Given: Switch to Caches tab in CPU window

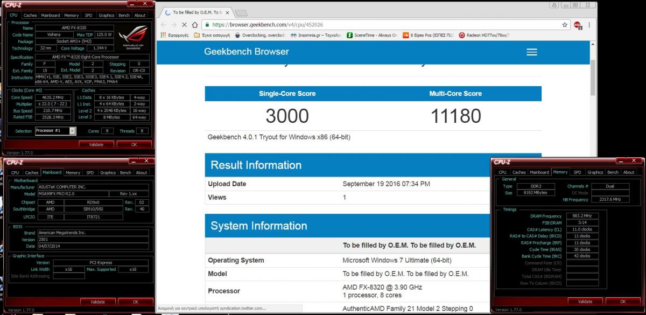Looking at the screenshot, I should pyautogui.click(x=30, y=16).
